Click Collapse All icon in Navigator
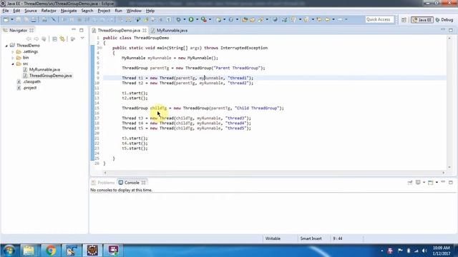458x257 pixels. tap(54, 39)
